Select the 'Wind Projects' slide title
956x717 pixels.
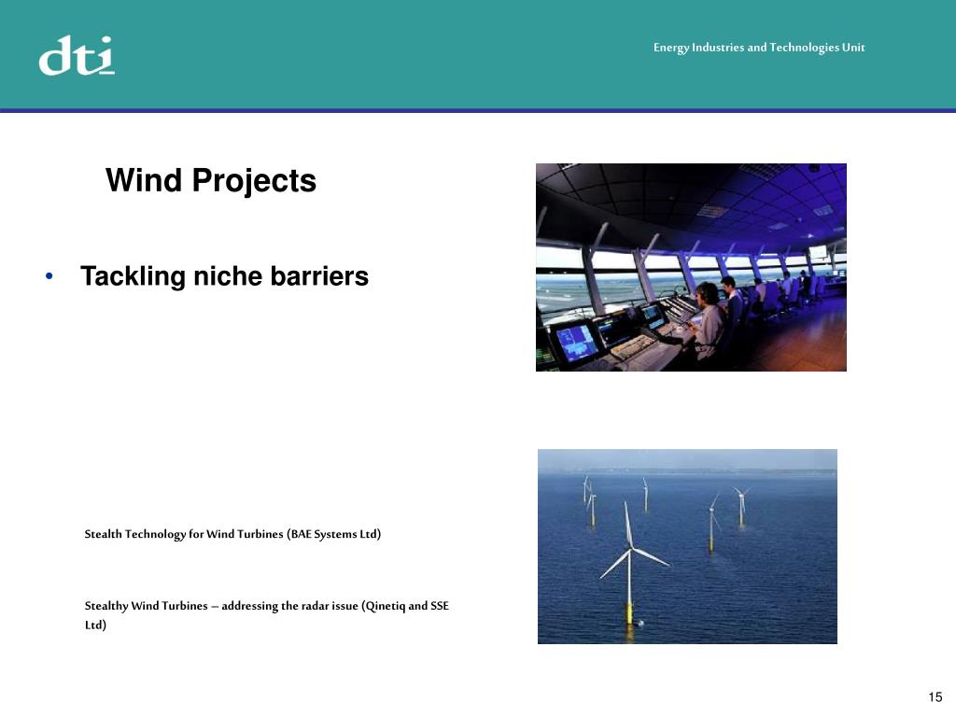tap(211, 180)
